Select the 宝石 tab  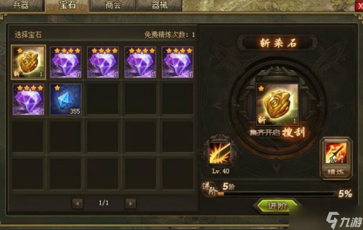coord(67,5)
